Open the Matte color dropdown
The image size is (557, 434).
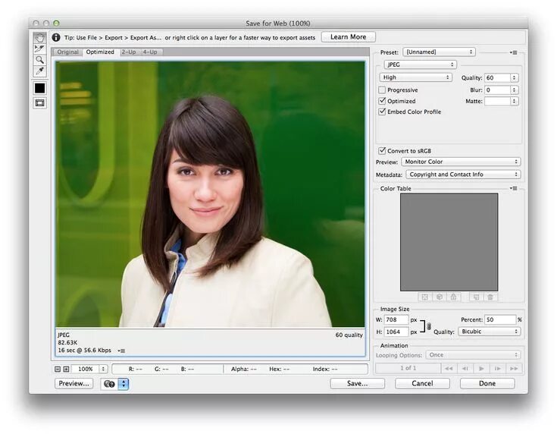pyautogui.click(x=514, y=101)
